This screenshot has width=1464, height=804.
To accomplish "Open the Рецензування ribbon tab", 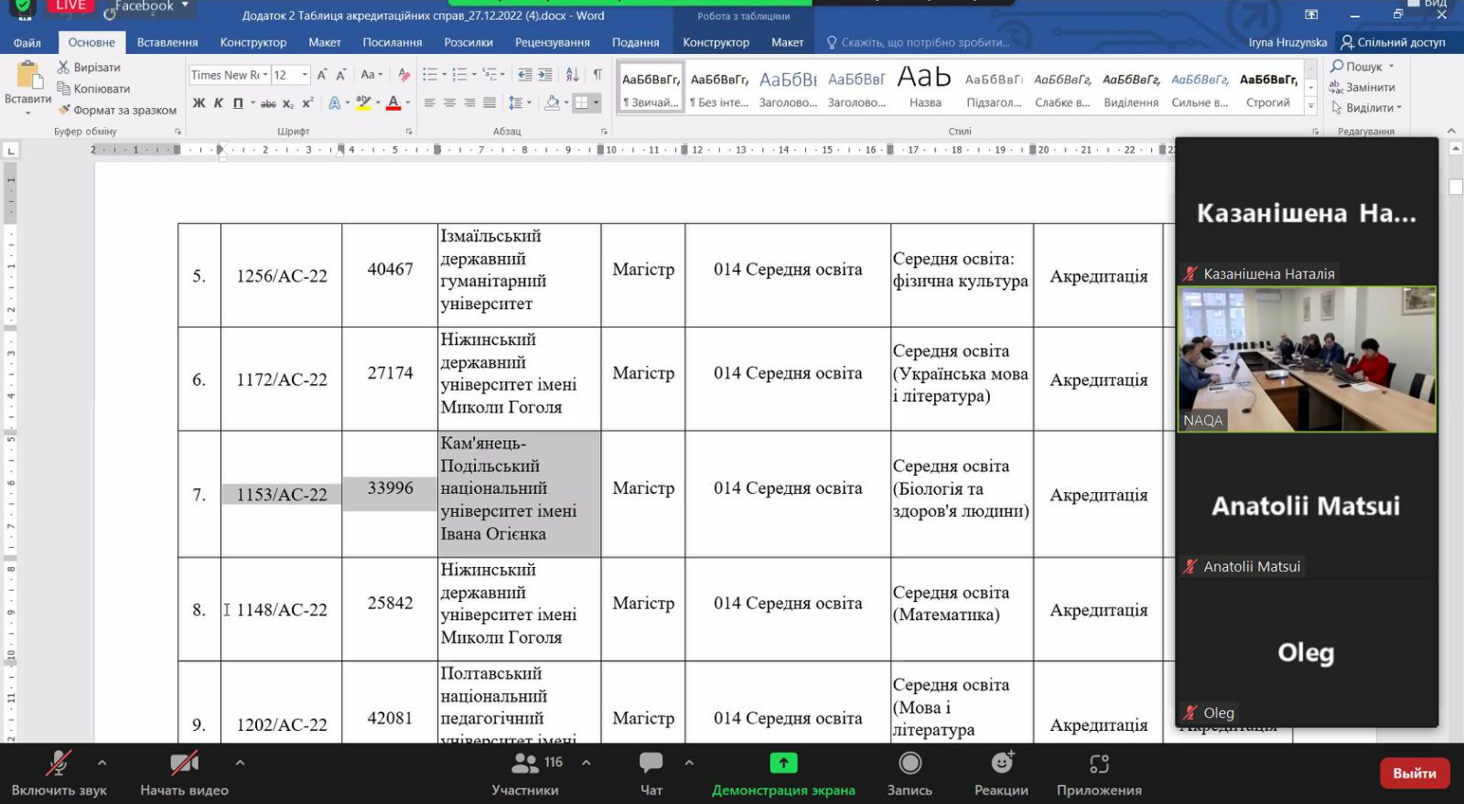I will point(552,42).
